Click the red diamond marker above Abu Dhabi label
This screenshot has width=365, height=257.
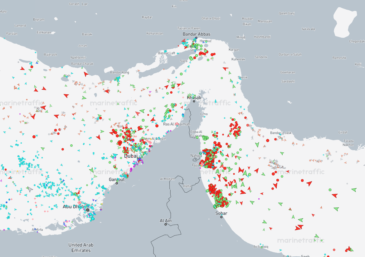click(79, 203)
